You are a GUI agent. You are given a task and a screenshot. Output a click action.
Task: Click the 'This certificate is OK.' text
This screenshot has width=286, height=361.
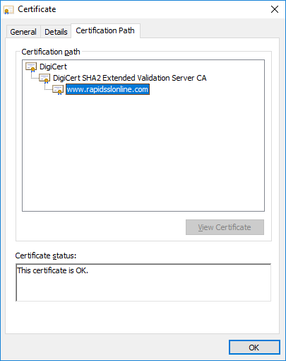tap(53, 270)
